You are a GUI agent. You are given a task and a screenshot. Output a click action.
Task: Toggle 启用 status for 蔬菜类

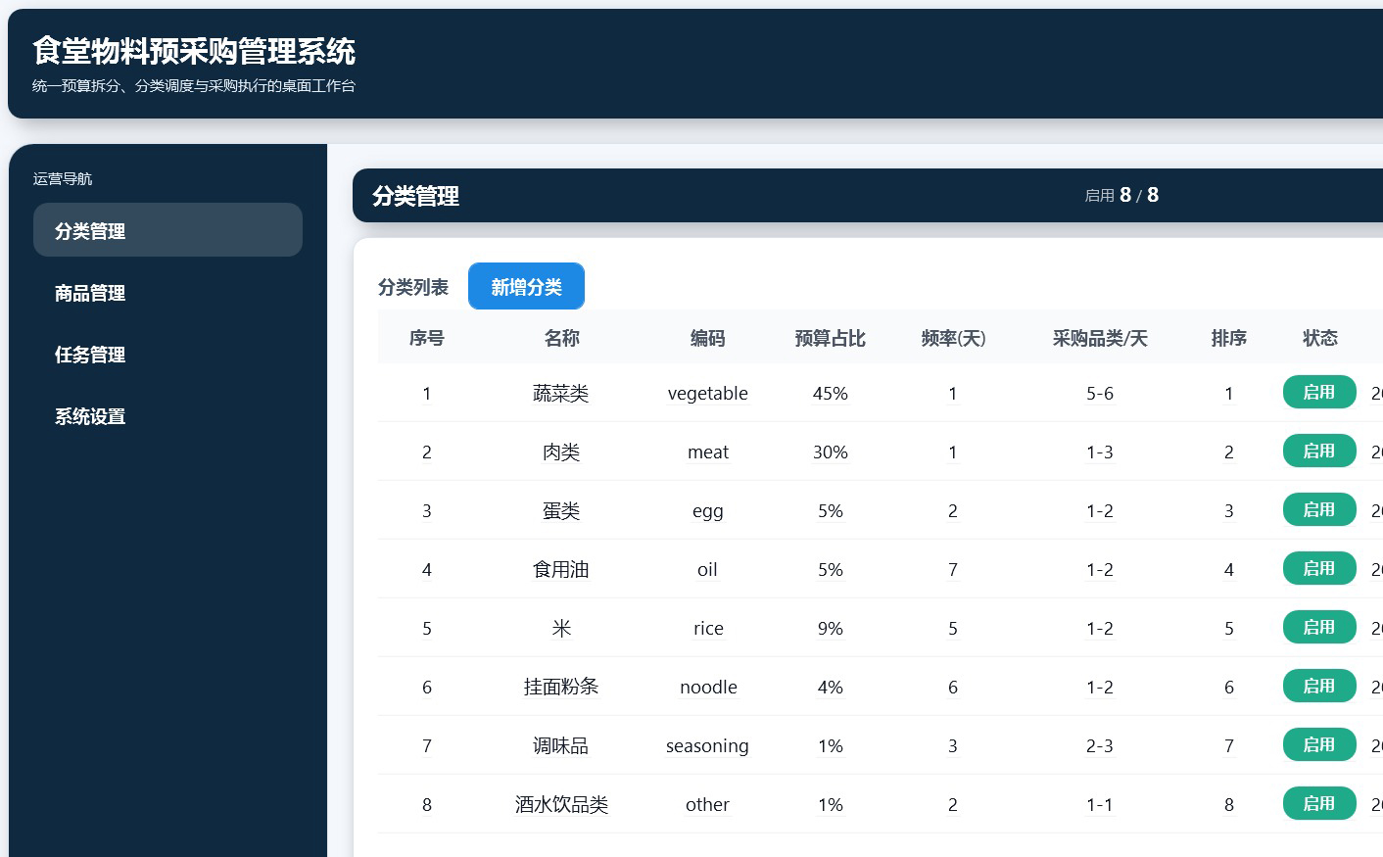(1319, 392)
